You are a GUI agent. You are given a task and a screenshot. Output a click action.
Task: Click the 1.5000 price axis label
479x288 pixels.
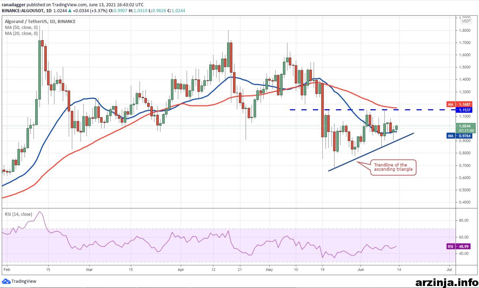pos(465,67)
